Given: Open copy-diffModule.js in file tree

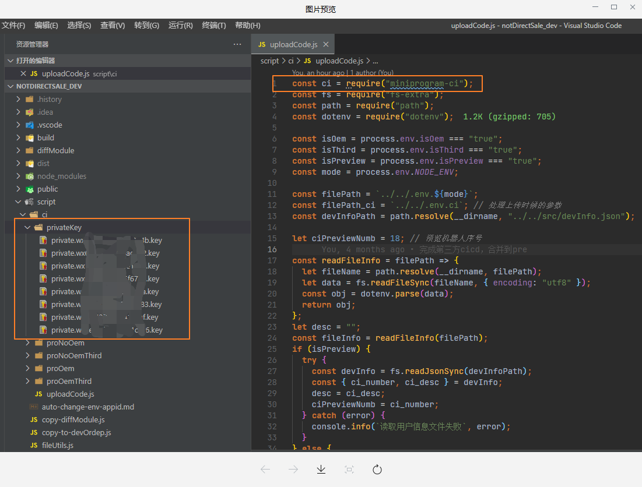Looking at the screenshot, I should [73, 419].
